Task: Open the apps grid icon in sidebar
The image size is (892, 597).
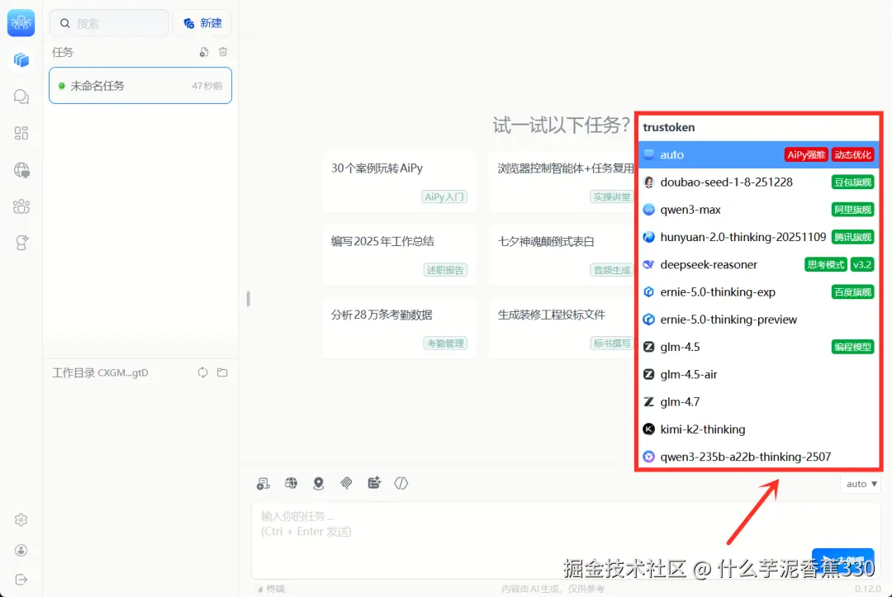Action: click(x=21, y=133)
